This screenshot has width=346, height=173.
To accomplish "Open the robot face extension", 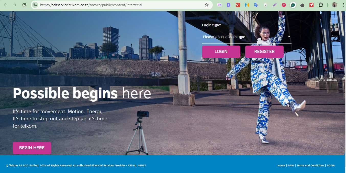I will pyautogui.click(x=302, y=5).
